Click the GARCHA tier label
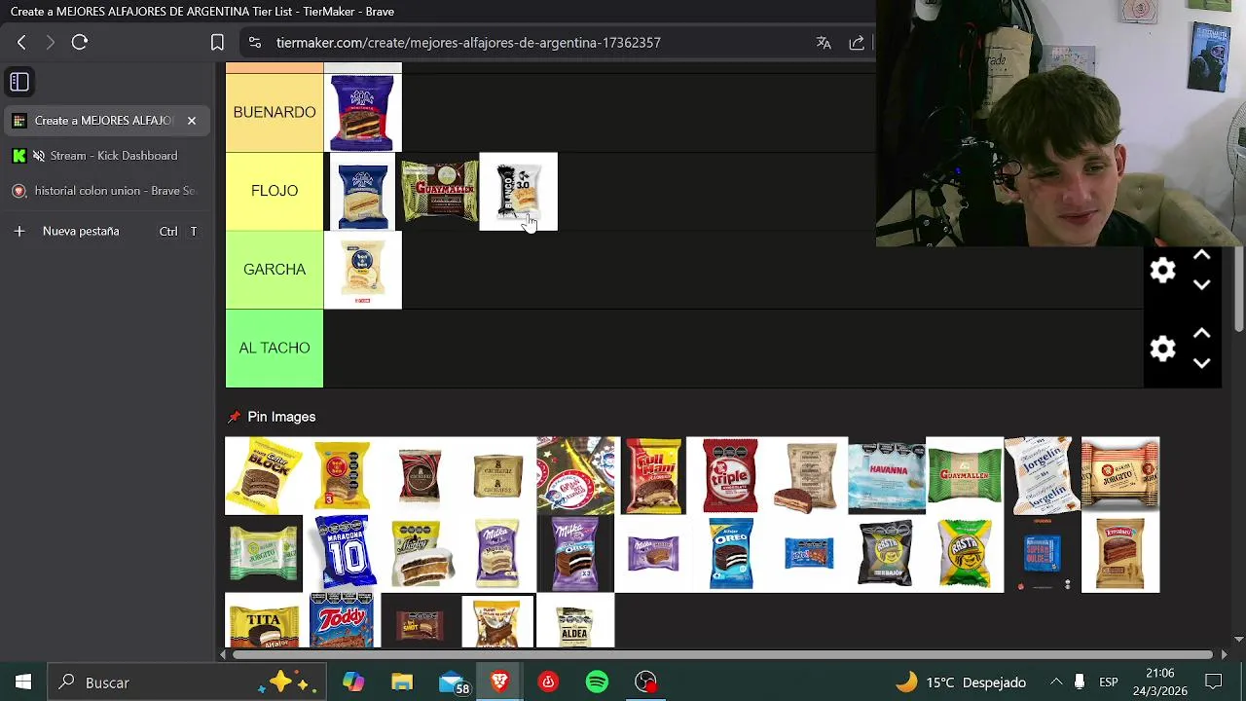Screen dimensions: 1246x701 tap(275, 270)
